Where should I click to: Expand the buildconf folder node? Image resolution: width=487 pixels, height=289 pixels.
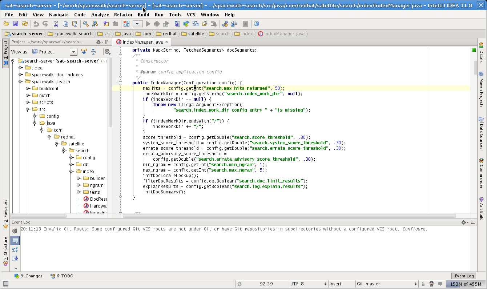coord(28,89)
